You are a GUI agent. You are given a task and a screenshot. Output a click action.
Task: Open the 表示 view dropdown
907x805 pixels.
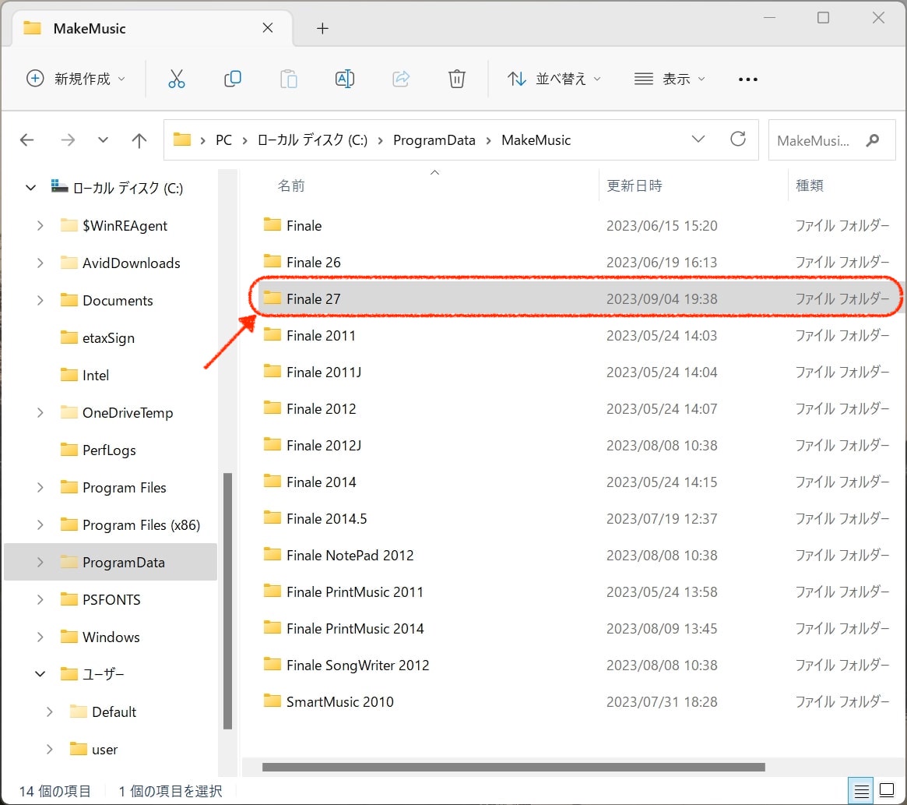click(670, 79)
